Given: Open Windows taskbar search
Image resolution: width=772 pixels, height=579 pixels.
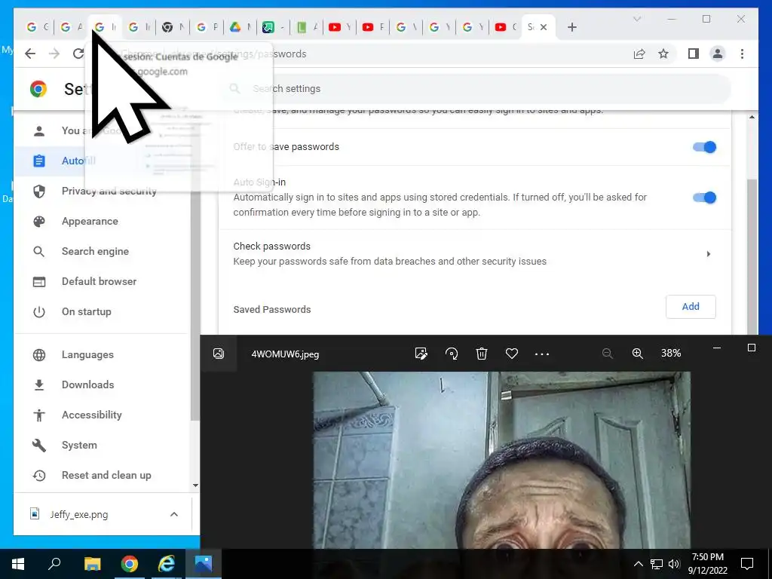Looking at the screenshot, I should pyautogui.click(x=54, y=564).
